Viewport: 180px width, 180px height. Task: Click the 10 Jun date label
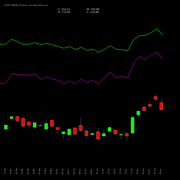coord(97,171)
